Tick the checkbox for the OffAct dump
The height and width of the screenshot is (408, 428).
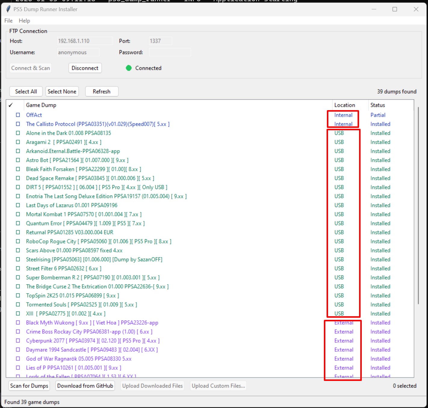[18, 115]
